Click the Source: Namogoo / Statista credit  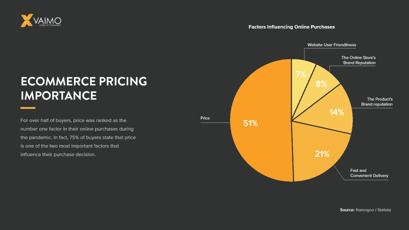tap(365, 210)
